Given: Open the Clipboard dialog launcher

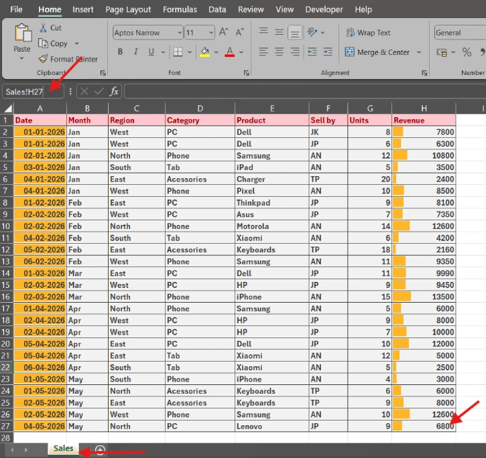Looking at the screenshot, I should (103, 73).
